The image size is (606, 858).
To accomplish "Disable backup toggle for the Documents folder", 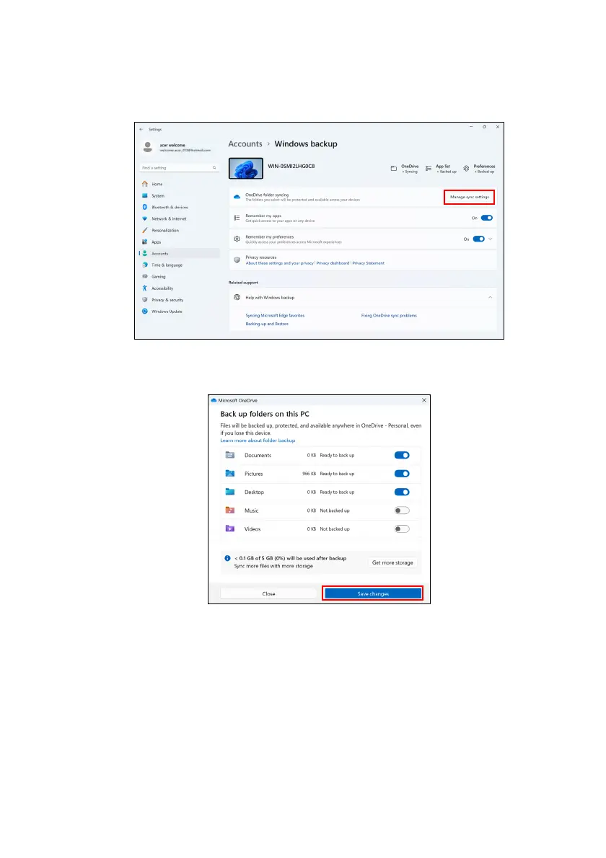I will pyautogui.click(x=402, y=455).
